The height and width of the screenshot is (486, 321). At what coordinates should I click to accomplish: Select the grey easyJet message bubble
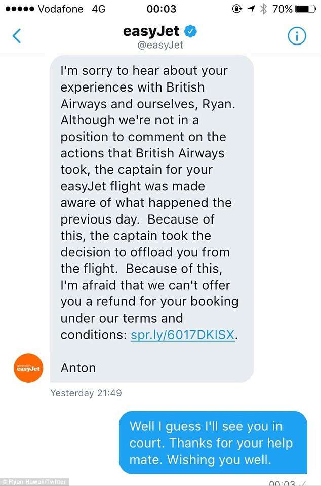click(x=151, y=218)
